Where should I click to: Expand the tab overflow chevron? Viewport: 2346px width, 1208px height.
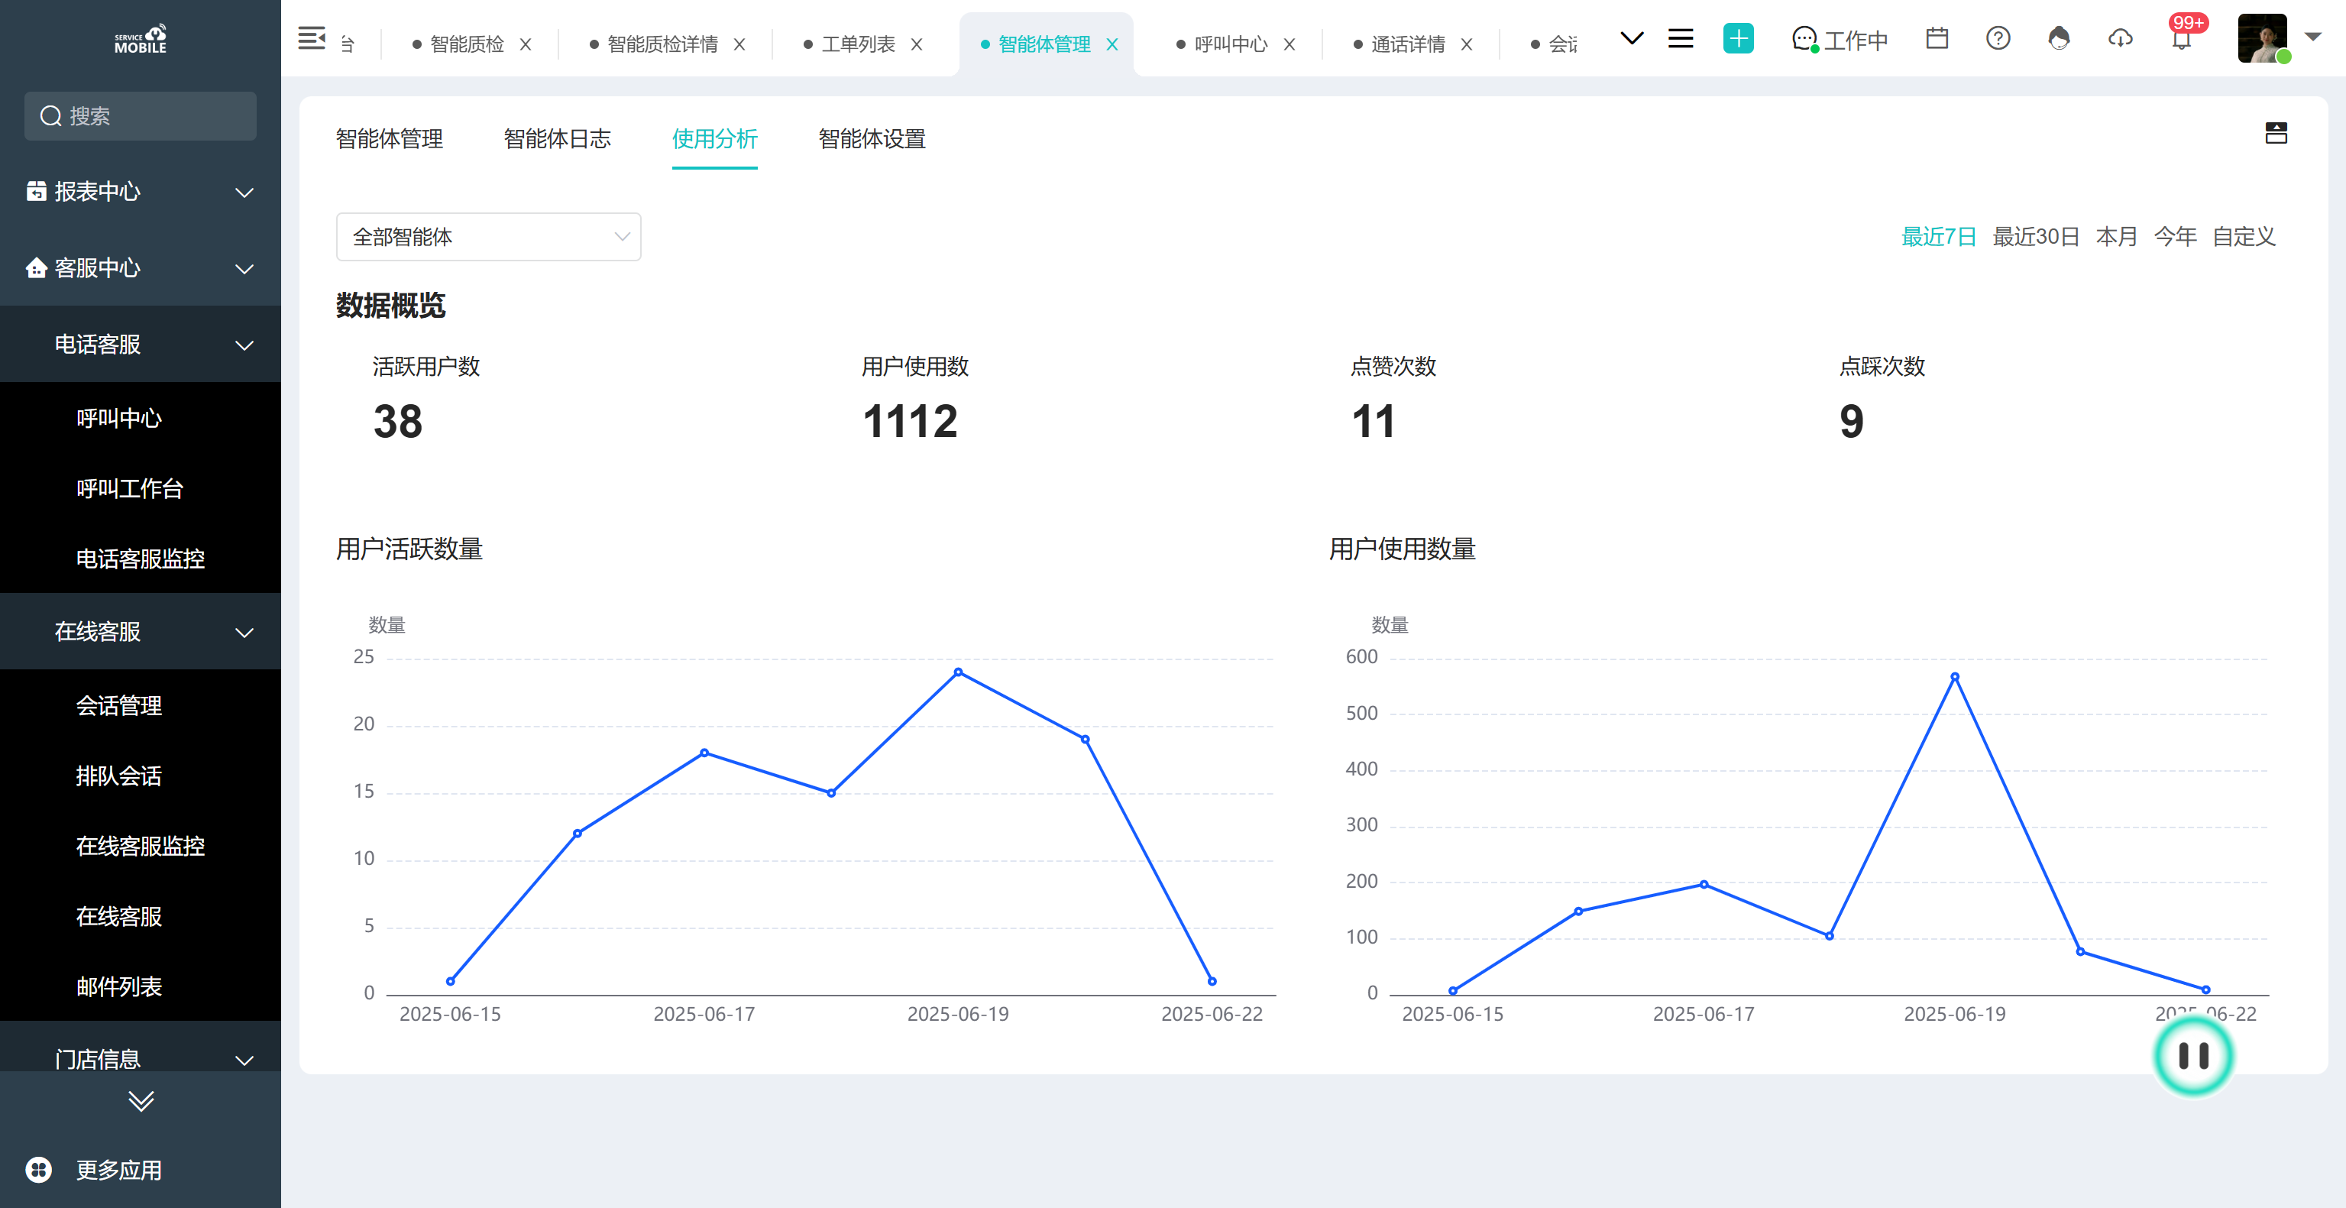[x=1631, y=38]
